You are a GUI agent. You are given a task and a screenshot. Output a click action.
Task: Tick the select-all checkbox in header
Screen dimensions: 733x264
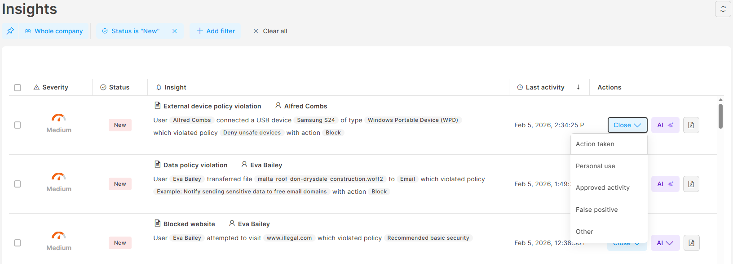click(x=18, y=88)
